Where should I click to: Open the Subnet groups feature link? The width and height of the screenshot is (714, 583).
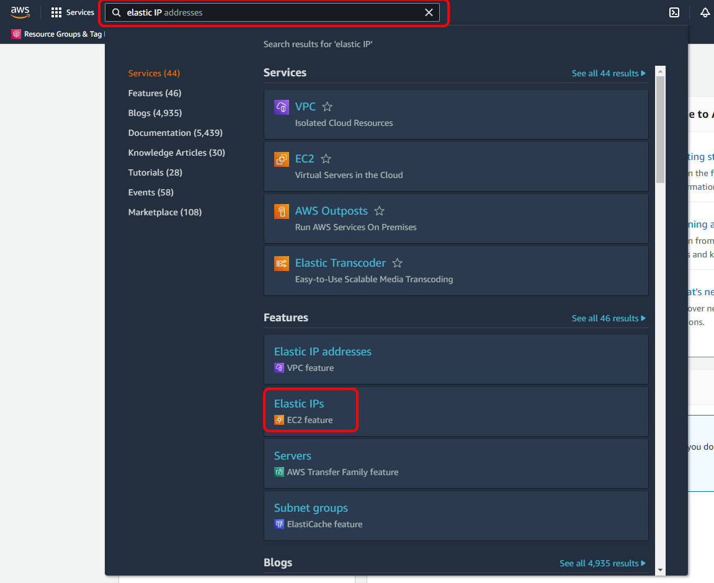(311, 508)
